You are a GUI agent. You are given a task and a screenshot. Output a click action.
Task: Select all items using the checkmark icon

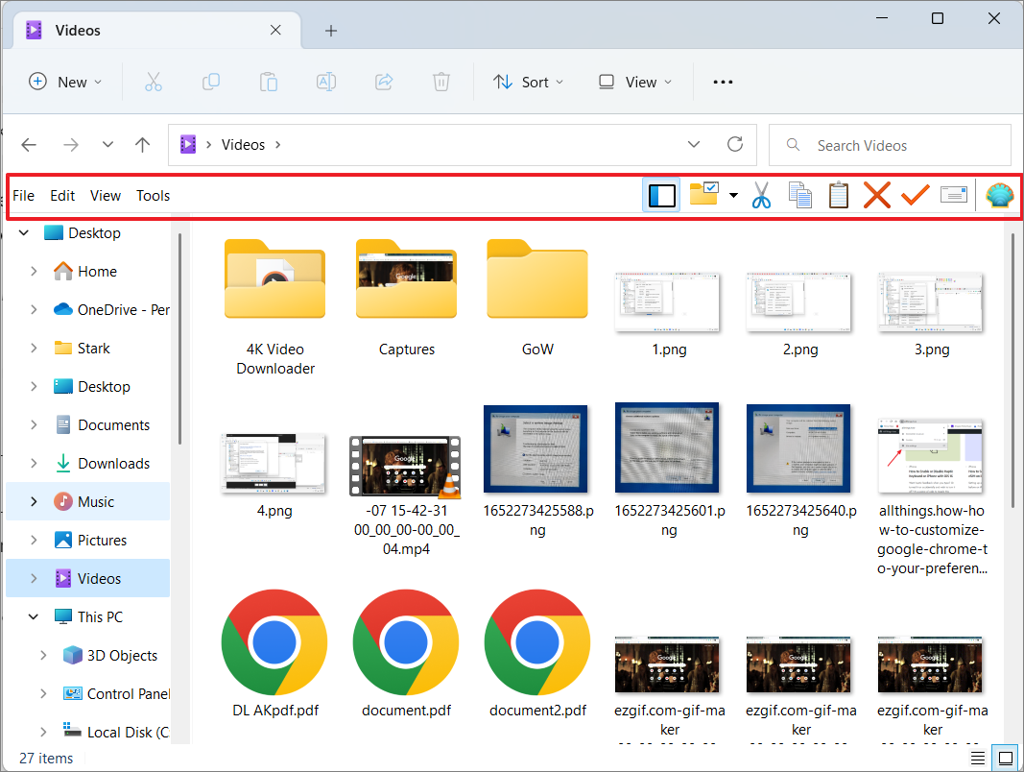coord(915,195)
